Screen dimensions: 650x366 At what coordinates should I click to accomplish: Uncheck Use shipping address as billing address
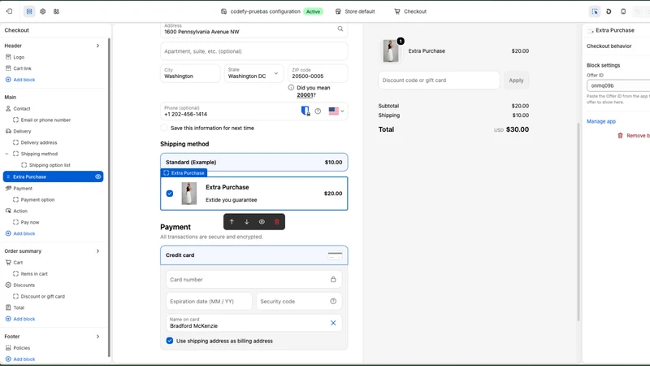click(170, 341)
